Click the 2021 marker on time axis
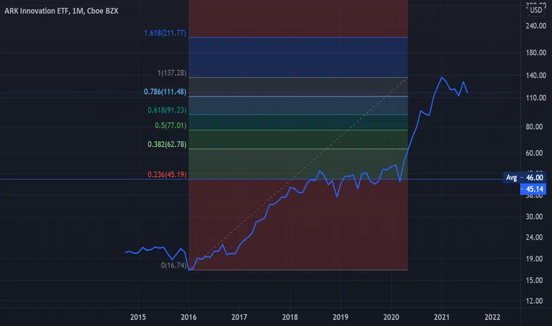 pos(441,317)
